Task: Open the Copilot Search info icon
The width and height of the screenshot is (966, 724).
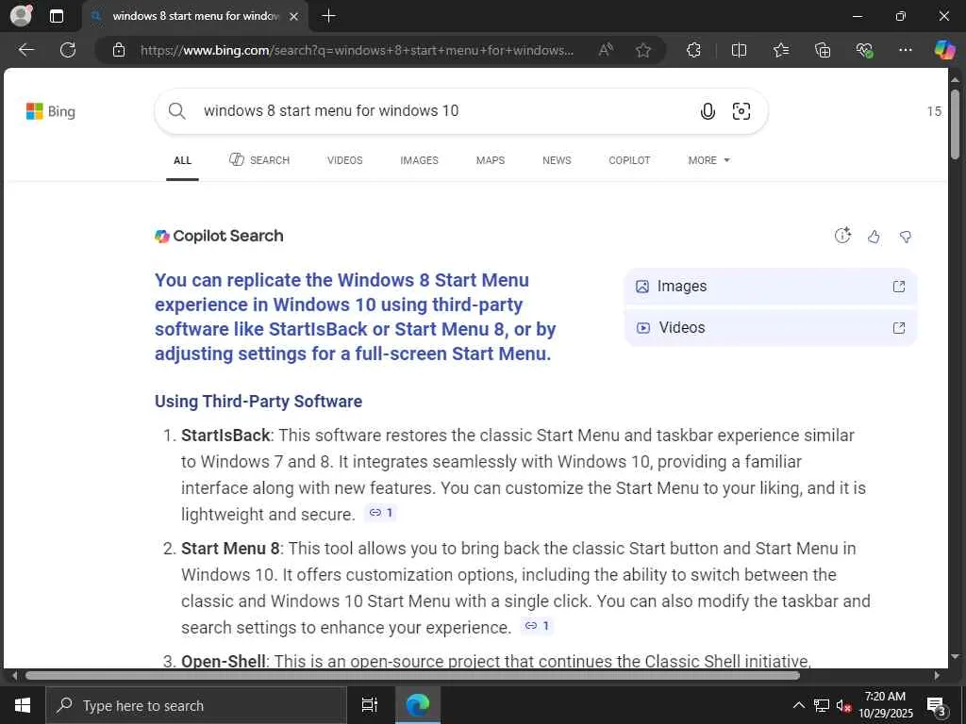Action: coord(842,235)
